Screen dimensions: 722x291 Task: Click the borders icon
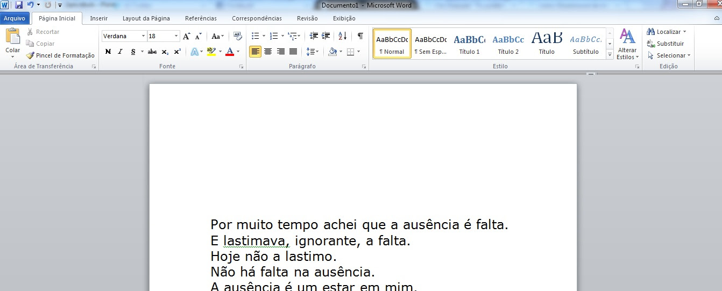click(351, 52)
